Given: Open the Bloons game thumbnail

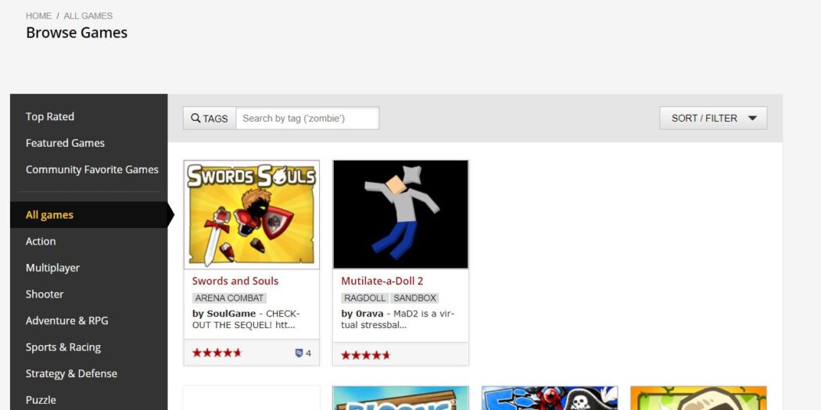Looking at the screenshot, I should click(400, 398).
